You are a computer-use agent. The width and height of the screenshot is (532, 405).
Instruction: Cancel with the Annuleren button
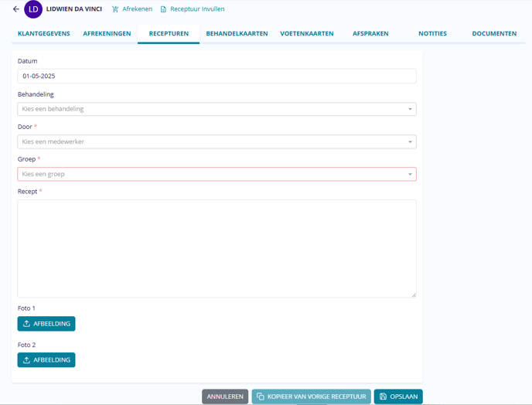pyautogui.click(x=225, y=396)
